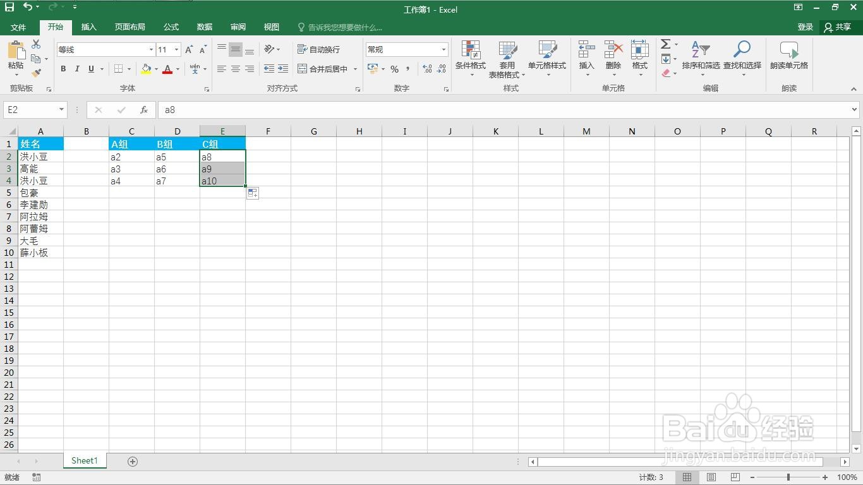The width and height of the screenshot is (863, 485).
Task: Open Insert cells (插入) command
Action: (x=587, y=59)
